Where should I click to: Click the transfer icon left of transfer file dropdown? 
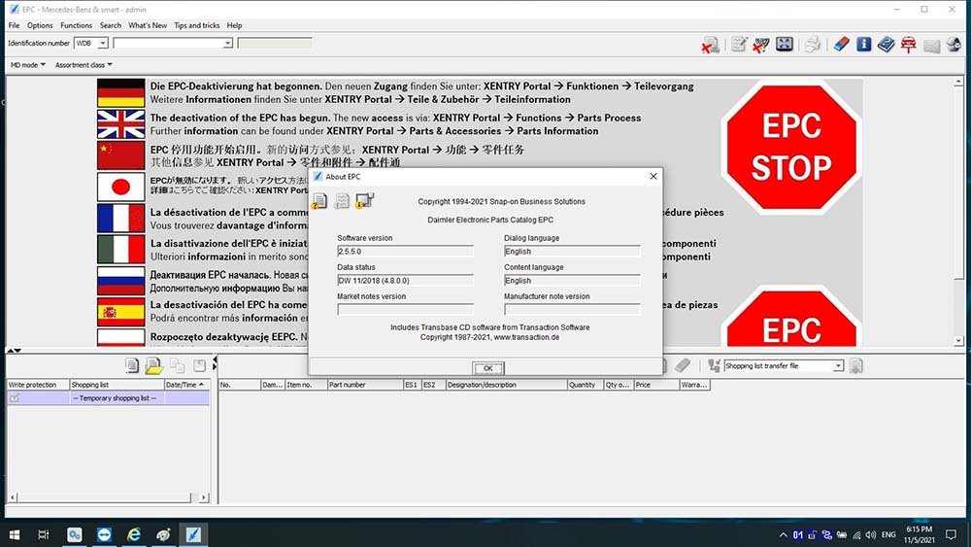click(714, 365)
